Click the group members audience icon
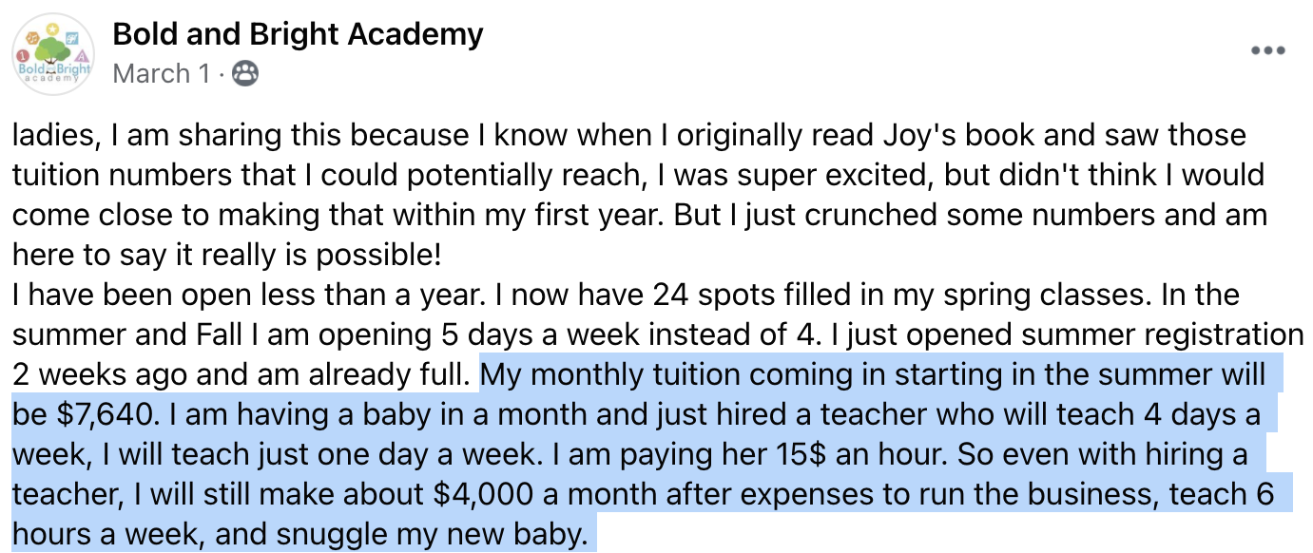Viewport: 1313px width, 553px height. (245, 73)
